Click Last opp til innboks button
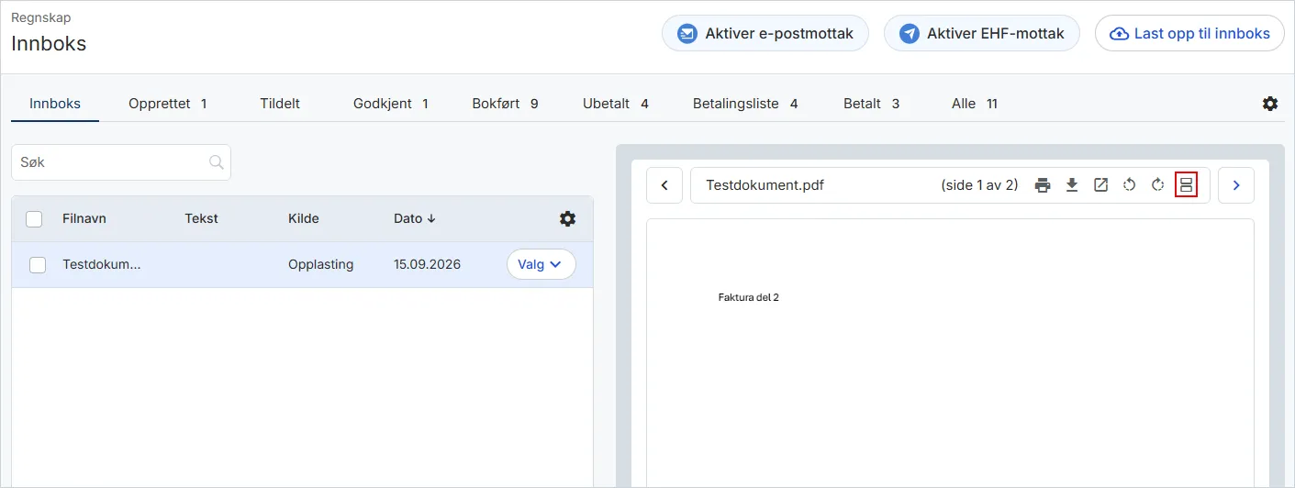The image size is (1295, 488). pos(1189,33)
